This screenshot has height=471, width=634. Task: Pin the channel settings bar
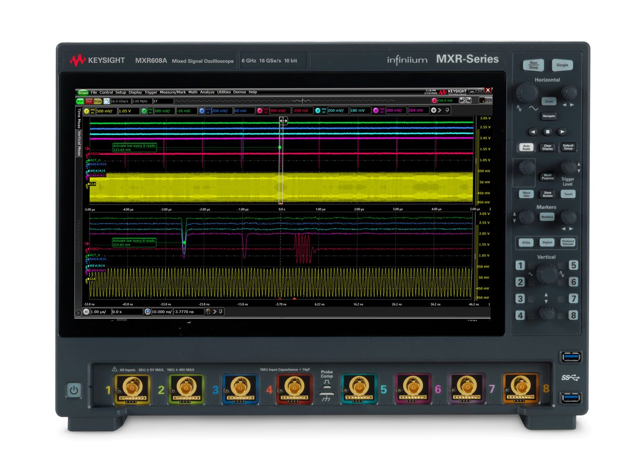448,111
